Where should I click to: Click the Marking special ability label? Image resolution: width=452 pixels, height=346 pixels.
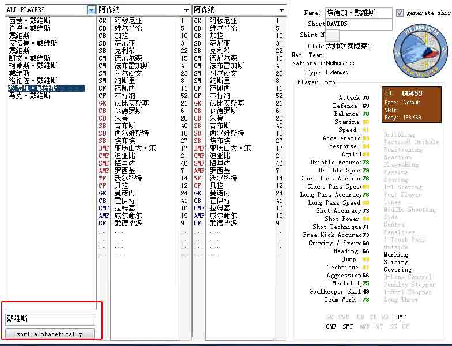[395, 255]
